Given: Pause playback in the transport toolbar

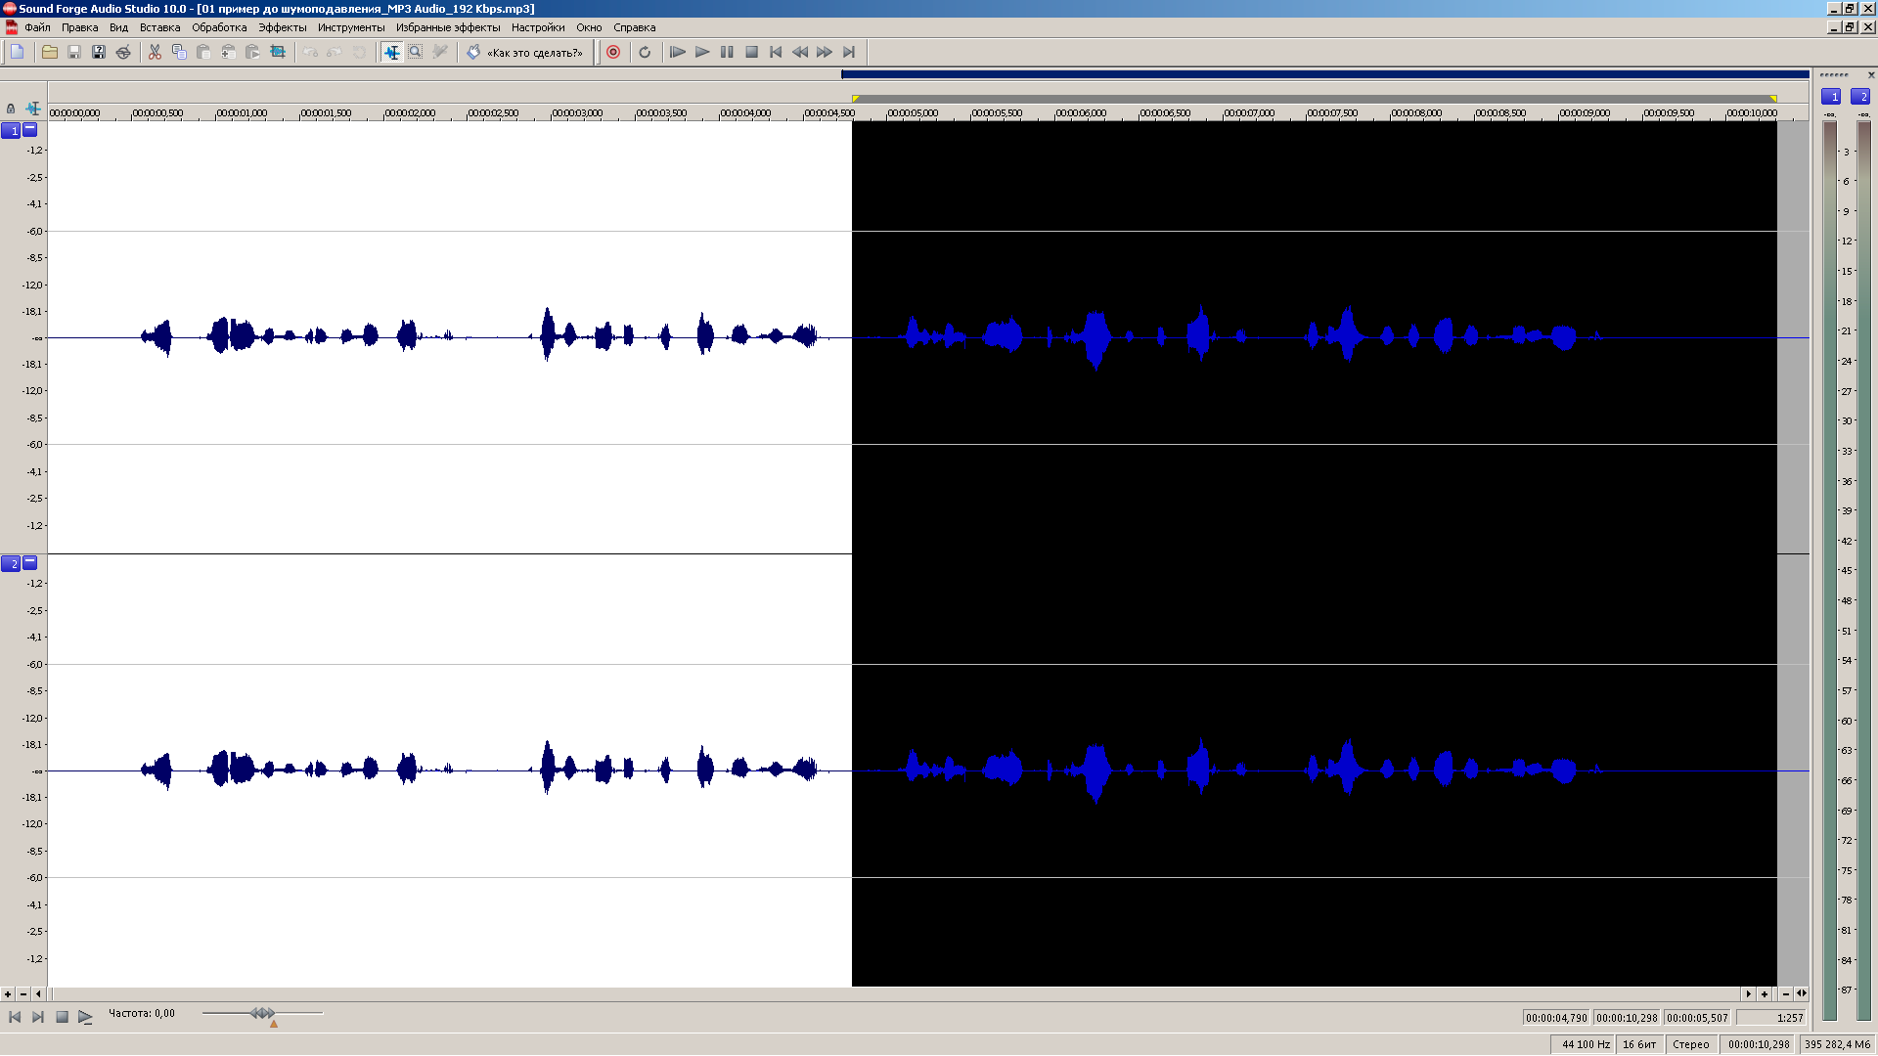Looking at the screenshot, I should [727, 52].
